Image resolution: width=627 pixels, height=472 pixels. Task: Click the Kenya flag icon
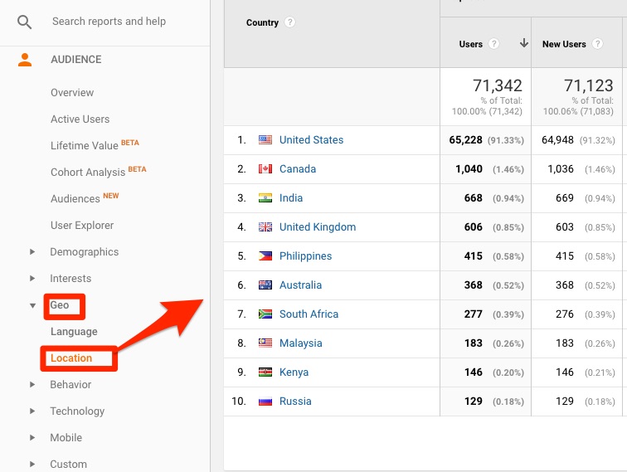[265, 372]
